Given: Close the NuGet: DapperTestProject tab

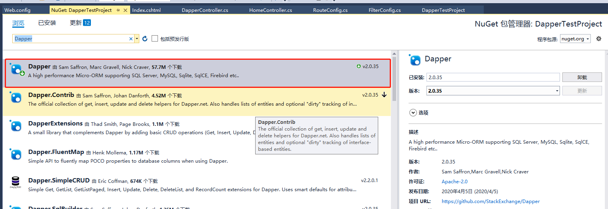Looking at the screenshot, I should (x=125, y=10).
